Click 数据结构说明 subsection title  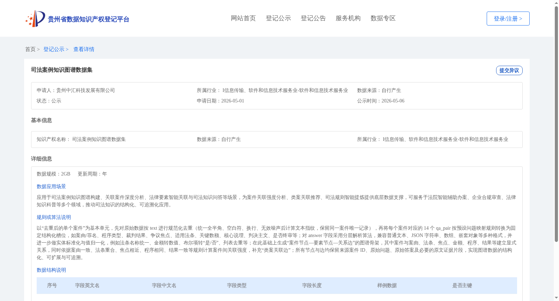pyautogui.click(x=51, y=270)
